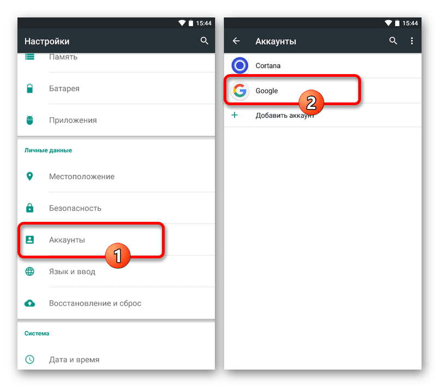
Task: Open the three-dot overflow menu
Action: coord(412,41)
